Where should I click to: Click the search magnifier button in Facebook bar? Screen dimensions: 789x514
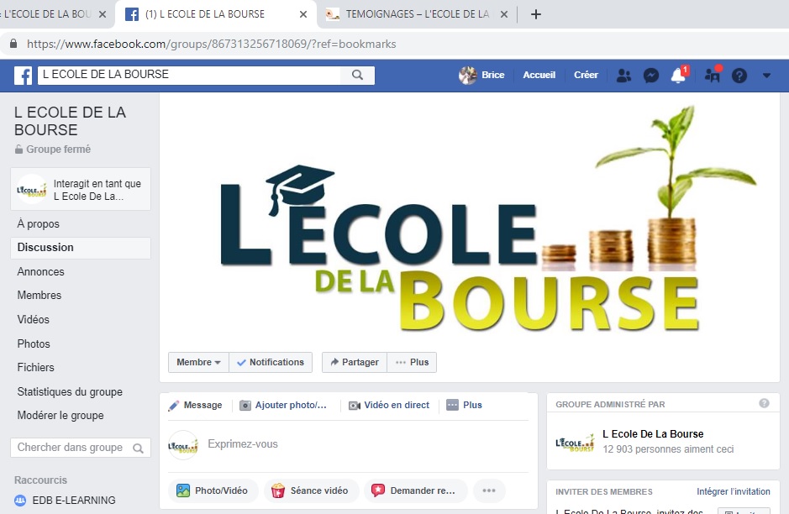[357, 75]
